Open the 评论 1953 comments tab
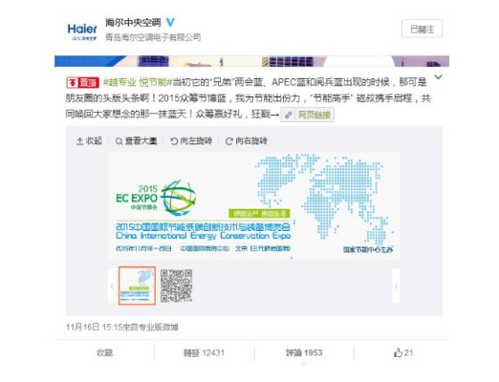The image size is (499, 382). pos(304,352)
